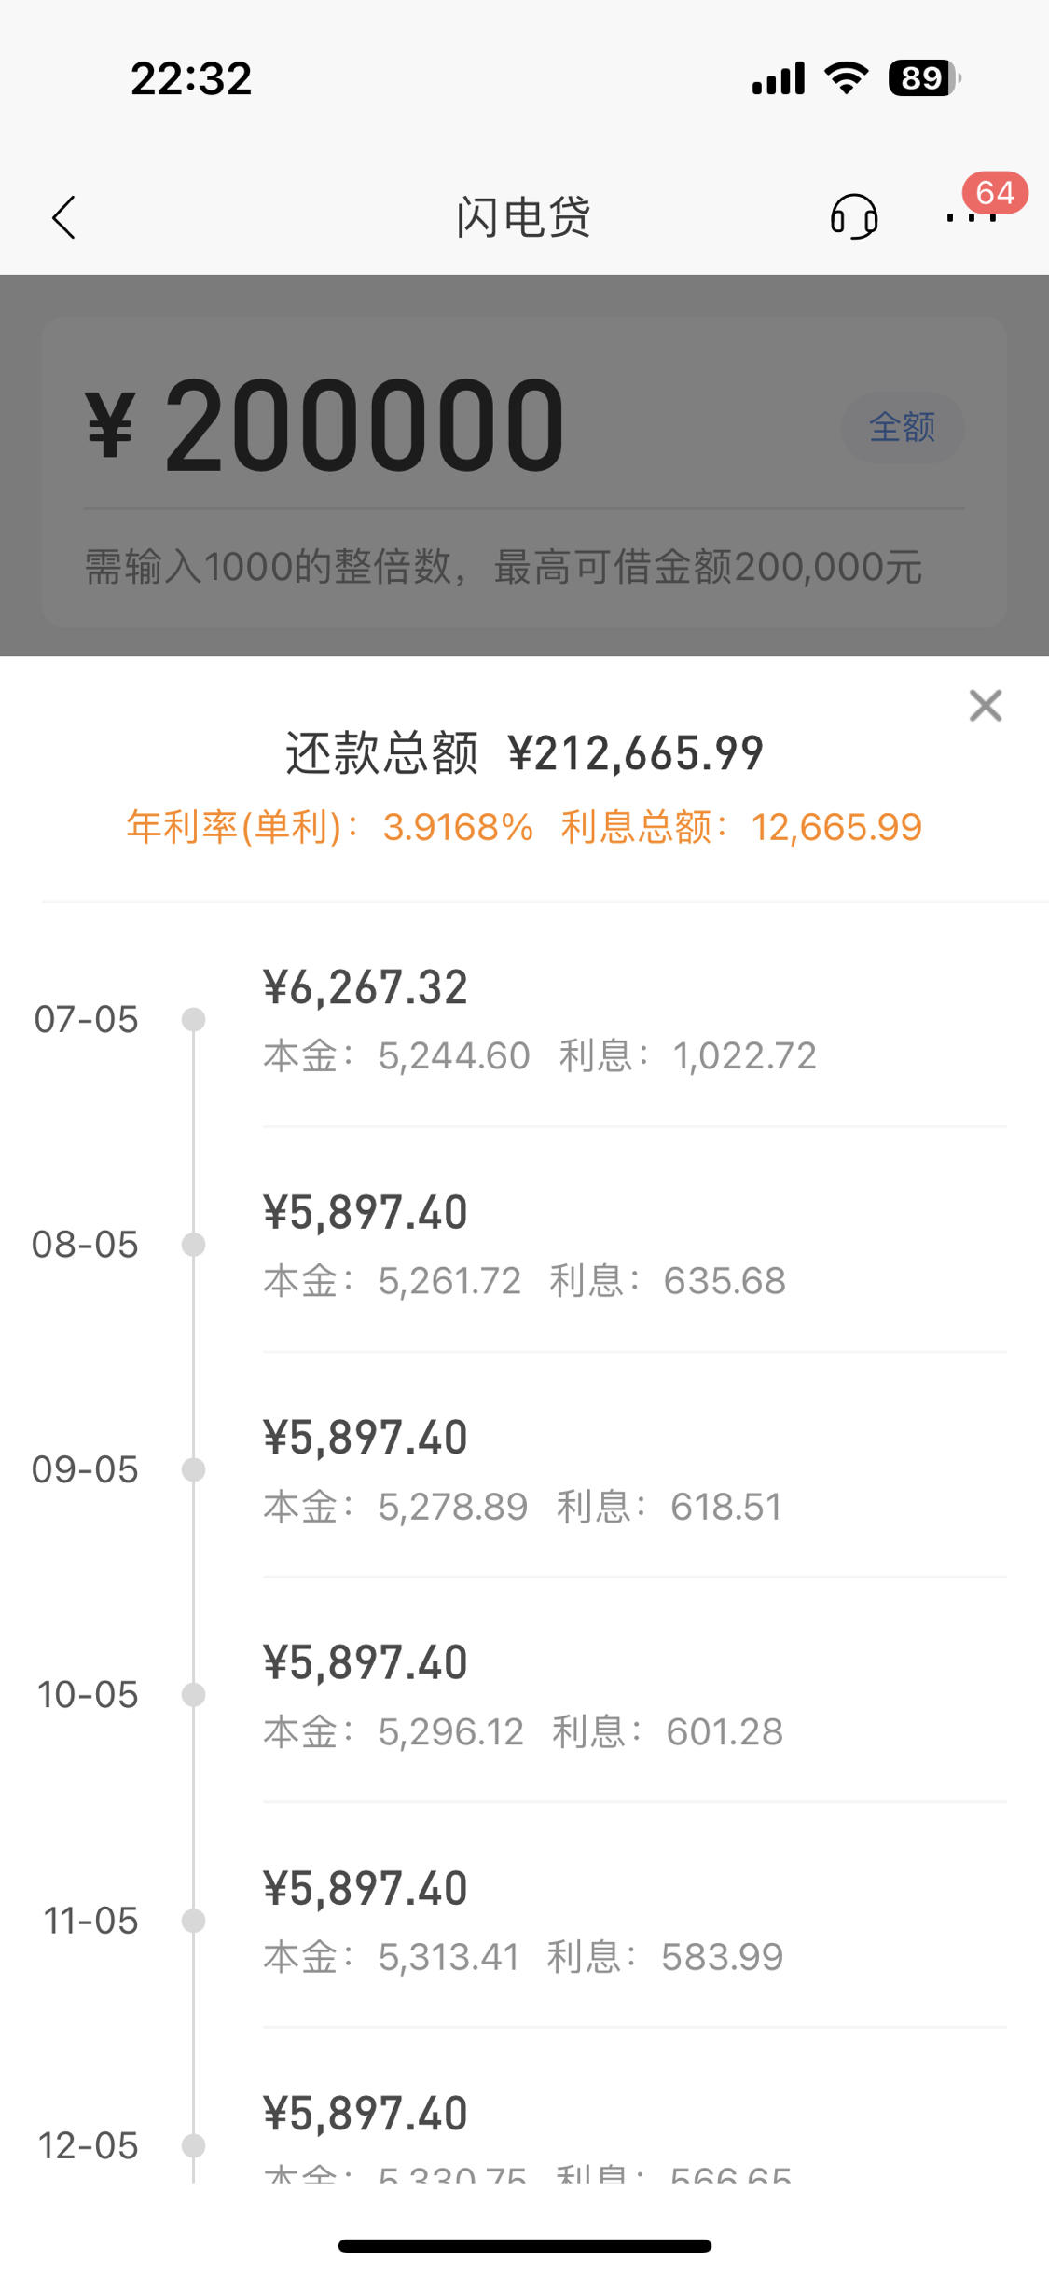Tap the 12-05 repayment date label
1049x2274 pixels.
pos(88,2145)
